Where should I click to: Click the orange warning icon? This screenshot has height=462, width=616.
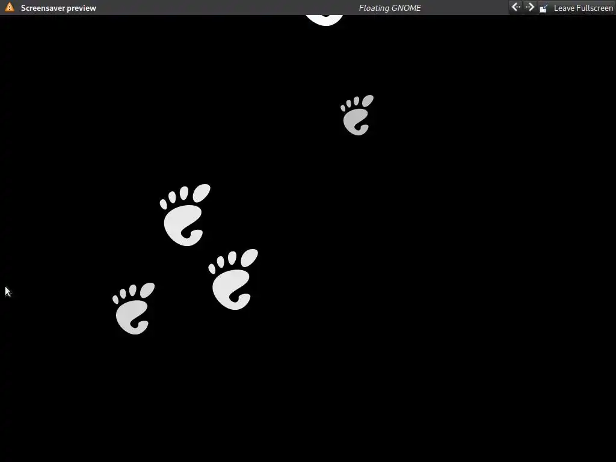(10, 7)
